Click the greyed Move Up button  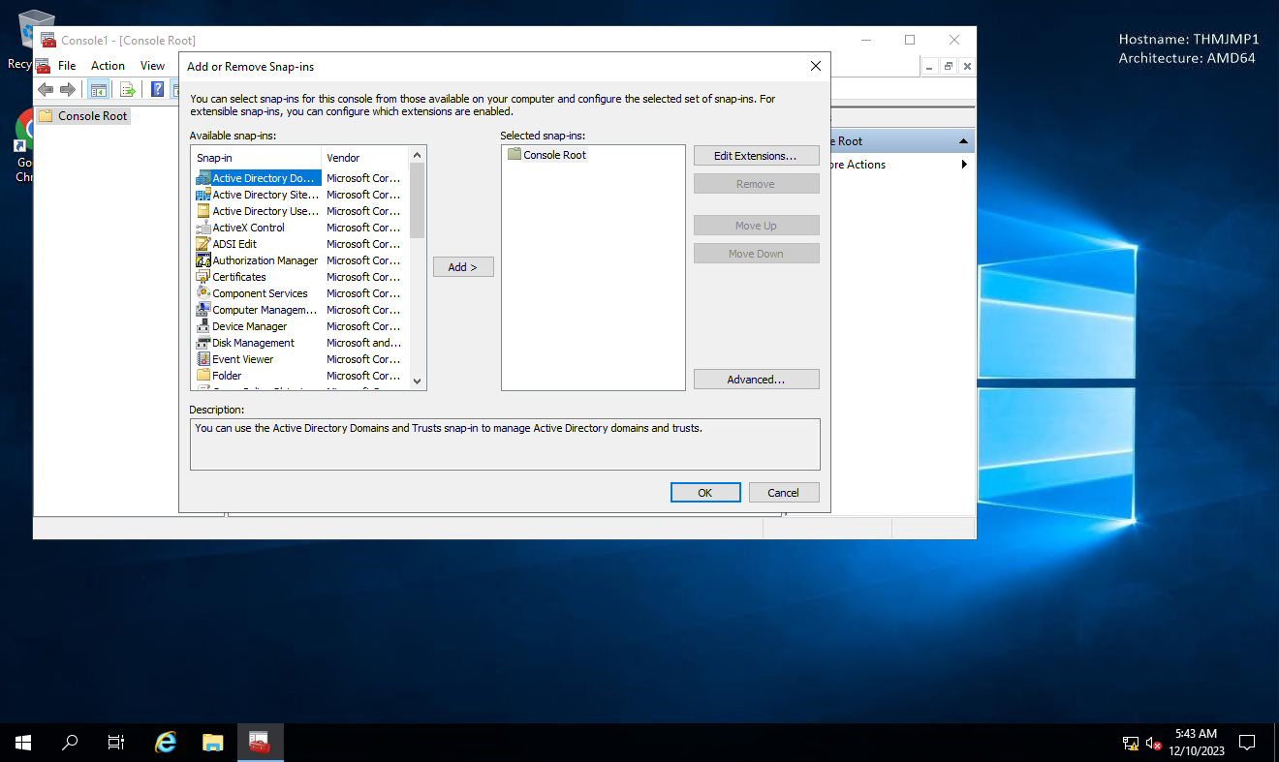[x=756, y=226]
